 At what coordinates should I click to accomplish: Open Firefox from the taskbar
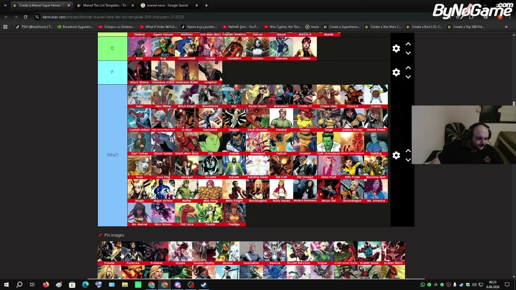[x=46, y=285]
